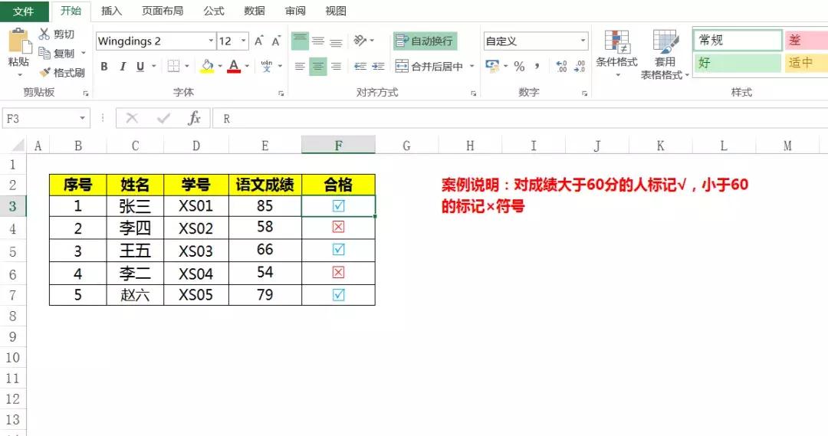Switch to Formulas (公式) tab
This screenshot has width=828, height=436.
(214, 11)
